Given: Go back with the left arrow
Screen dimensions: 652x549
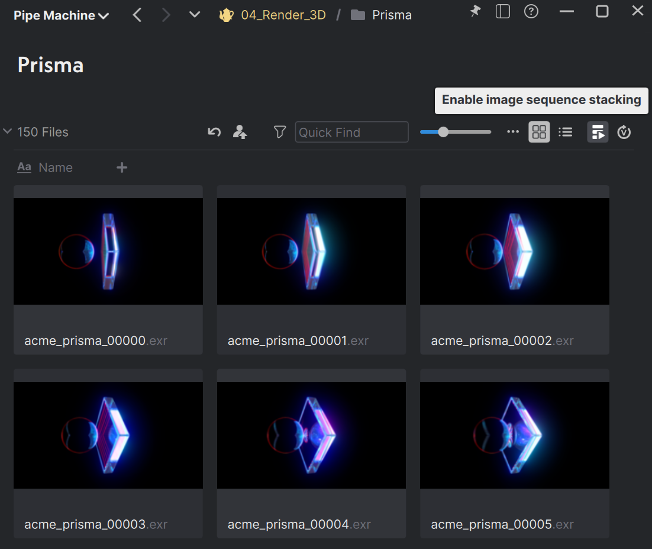Looking at the screenshot, I should pos(137,15).
